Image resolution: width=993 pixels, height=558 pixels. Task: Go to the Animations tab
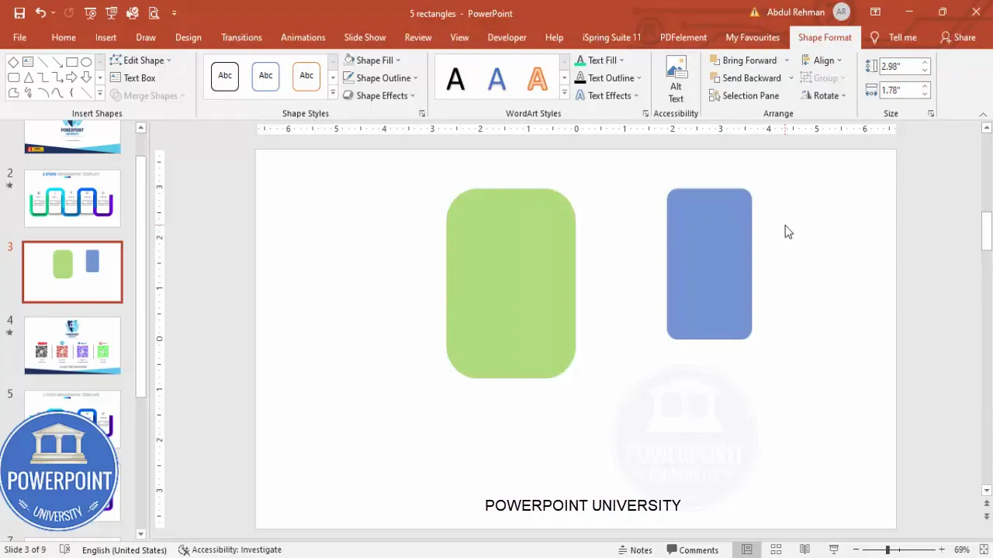(303, 37)
